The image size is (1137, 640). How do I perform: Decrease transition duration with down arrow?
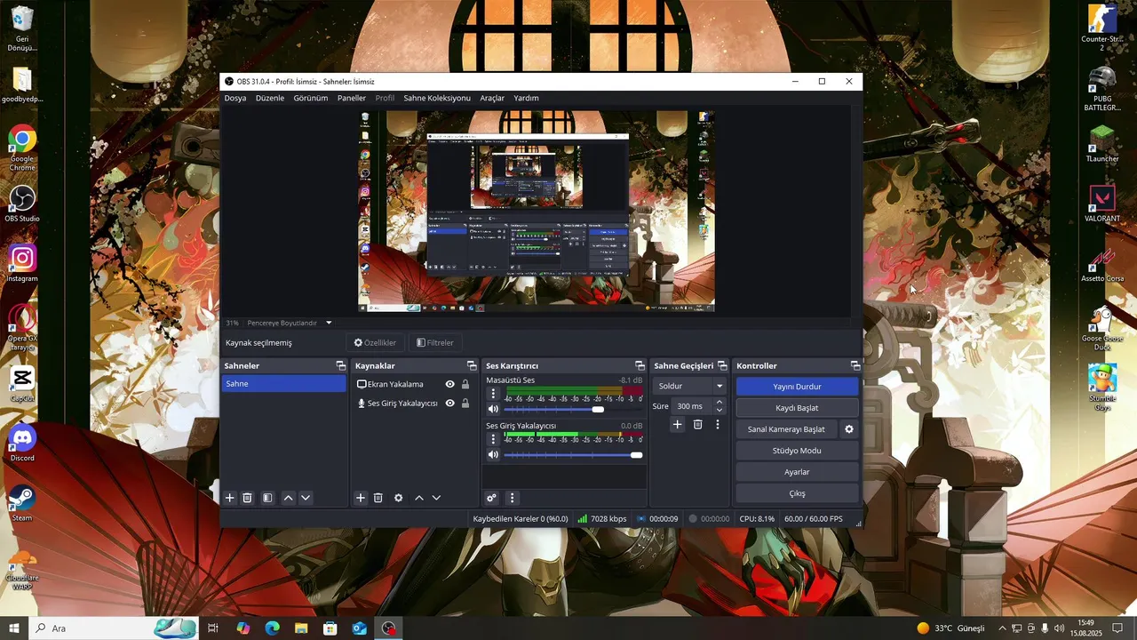(x=720, y=410)
